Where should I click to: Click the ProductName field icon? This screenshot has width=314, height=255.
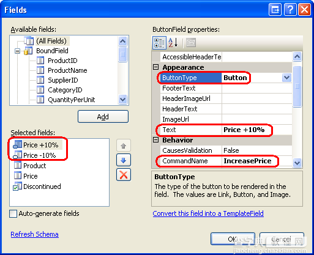point(40,70)
